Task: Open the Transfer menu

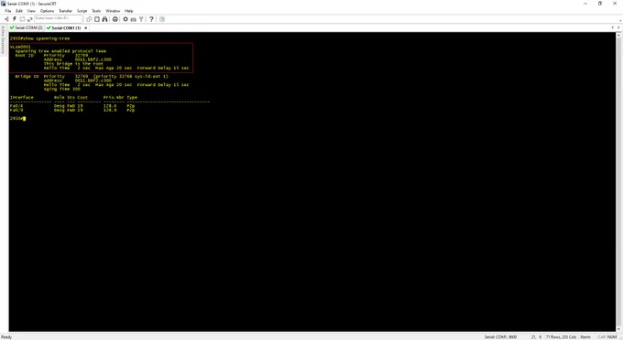Action: pyautogui.click(x=66, y=11)
